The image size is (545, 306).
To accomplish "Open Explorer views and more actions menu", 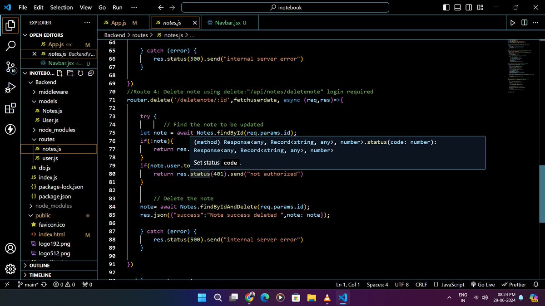I will point(87,23).
